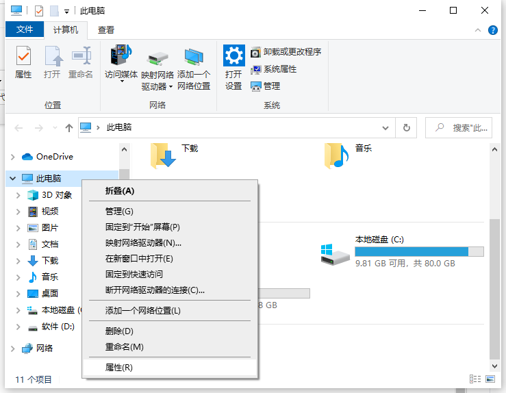Select Music (音乐) in navigation tree
Screen dimensions: 506x393
point(43,277)
